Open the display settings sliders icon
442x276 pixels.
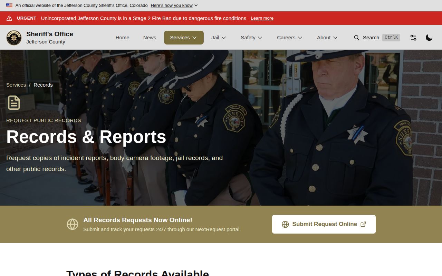pos(413,38)
